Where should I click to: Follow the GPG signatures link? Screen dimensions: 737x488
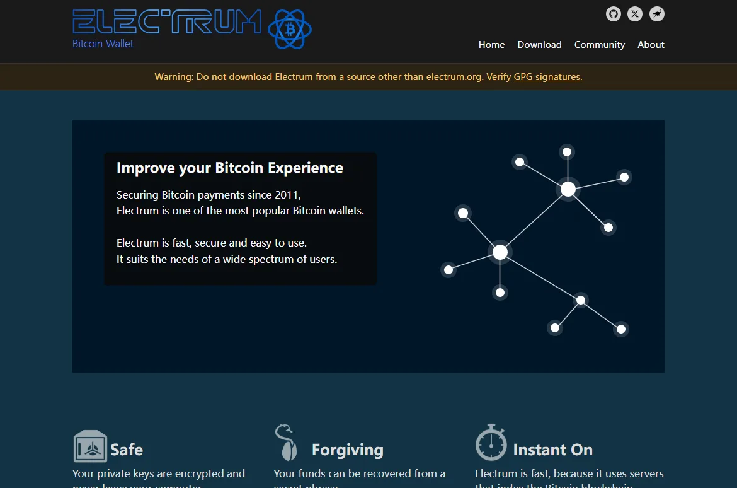coord(547,77)
